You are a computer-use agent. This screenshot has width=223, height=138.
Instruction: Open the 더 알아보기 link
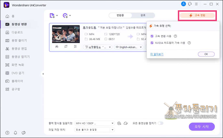click(157, 54)
